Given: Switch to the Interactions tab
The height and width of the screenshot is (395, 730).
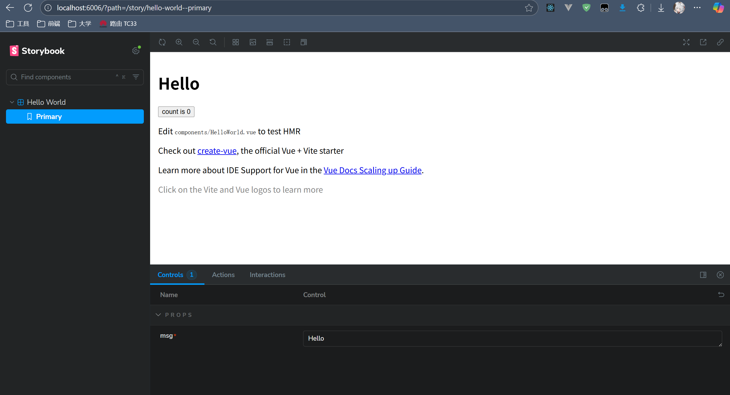Looking at the screenshot, I should coord(267,275).
